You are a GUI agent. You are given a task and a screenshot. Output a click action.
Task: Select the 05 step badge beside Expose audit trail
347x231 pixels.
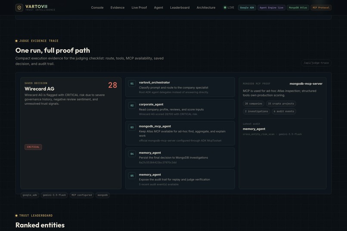[x=132, y=176]
